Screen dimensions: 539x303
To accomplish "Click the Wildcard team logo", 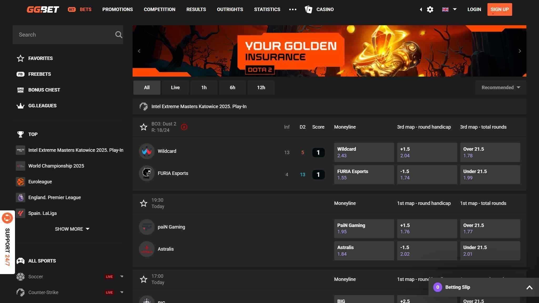I will (147, 151).
